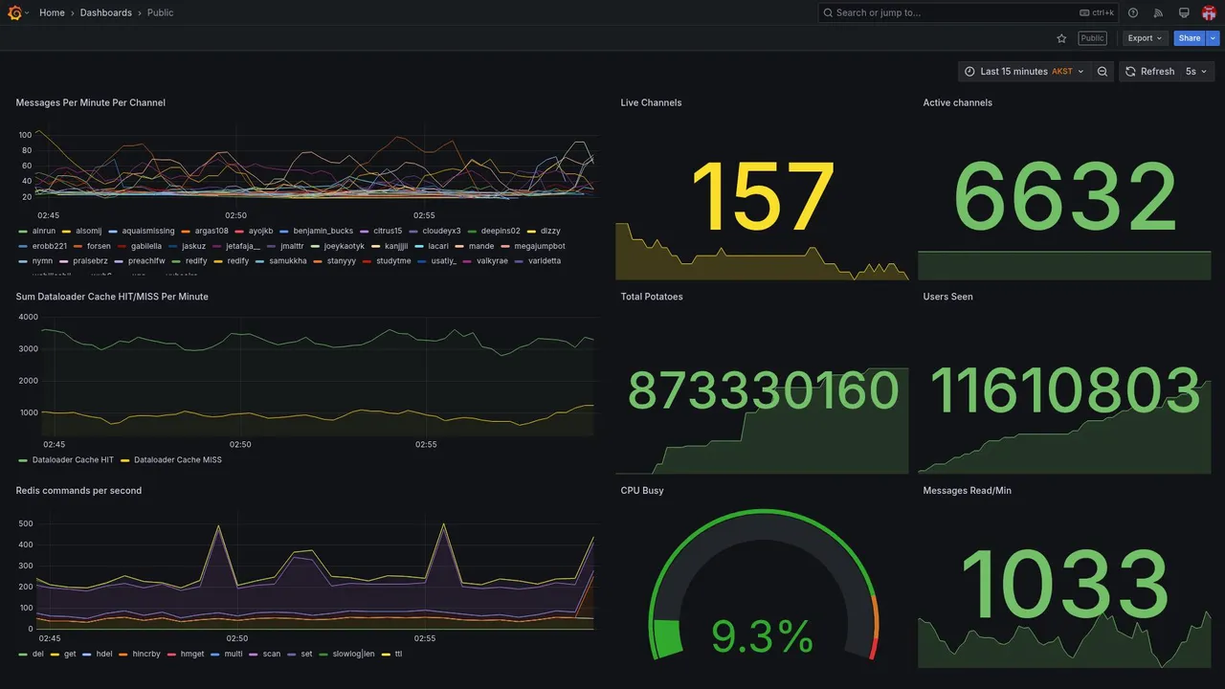Click the blue Share button

1190,38
